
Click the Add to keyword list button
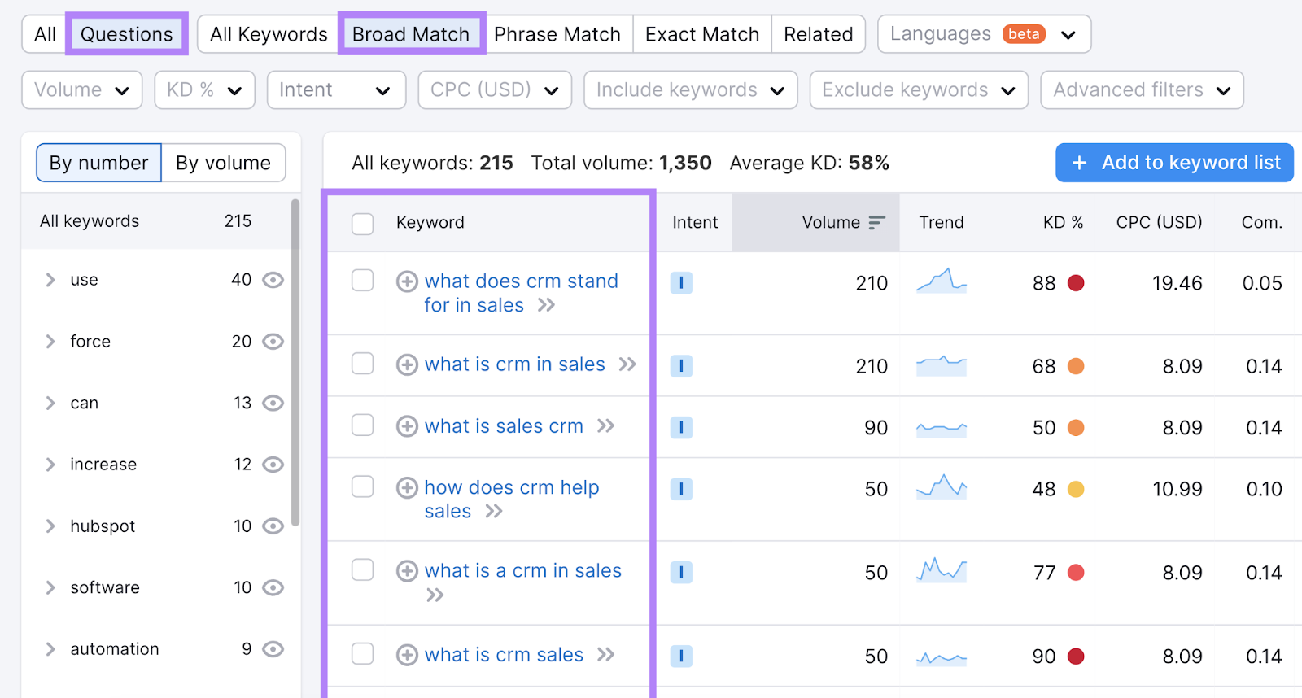pyautogui.click(x=1173, y=162)
